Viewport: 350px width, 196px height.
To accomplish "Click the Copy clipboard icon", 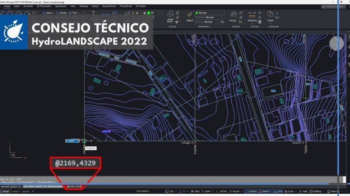I will click(277, 17).
